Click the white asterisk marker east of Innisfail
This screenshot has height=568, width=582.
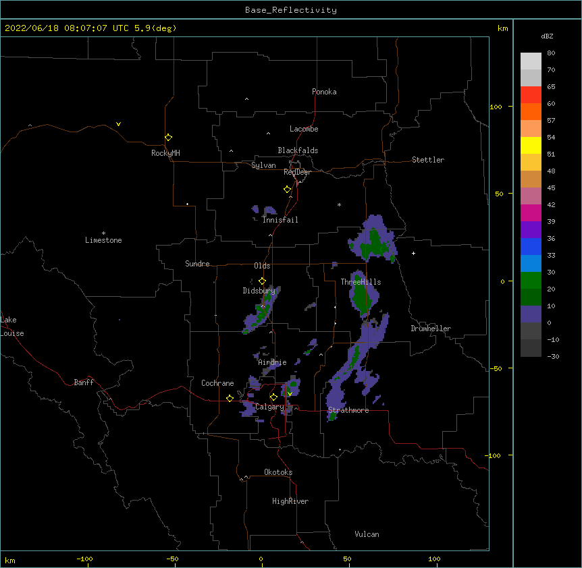tap(339, 205)
